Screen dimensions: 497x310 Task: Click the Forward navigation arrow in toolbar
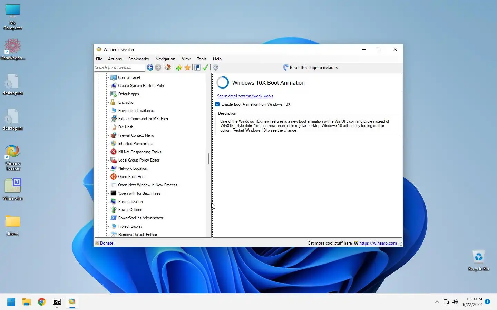pos(158,68)
